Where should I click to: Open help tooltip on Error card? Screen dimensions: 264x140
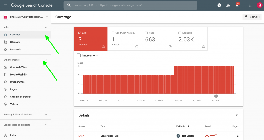[x=103, y=47]
